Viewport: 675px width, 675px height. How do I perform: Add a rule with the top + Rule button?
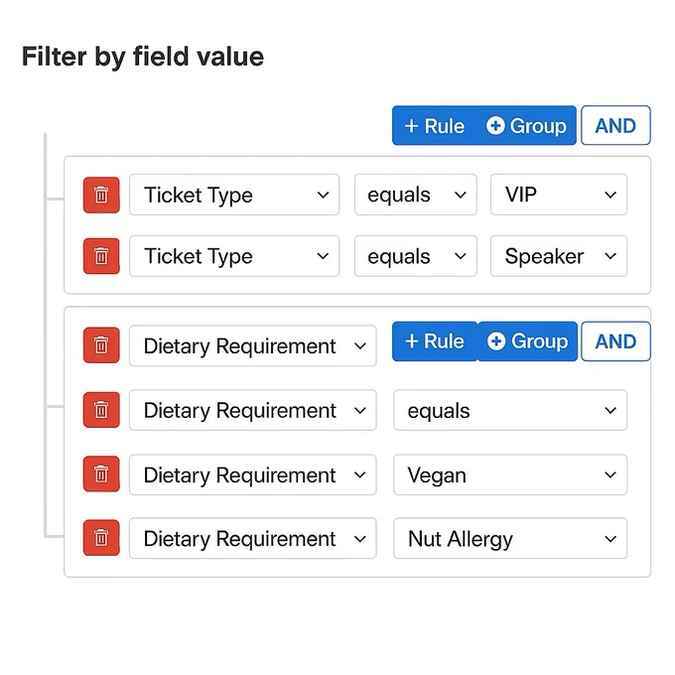click(x=434, y=126)
